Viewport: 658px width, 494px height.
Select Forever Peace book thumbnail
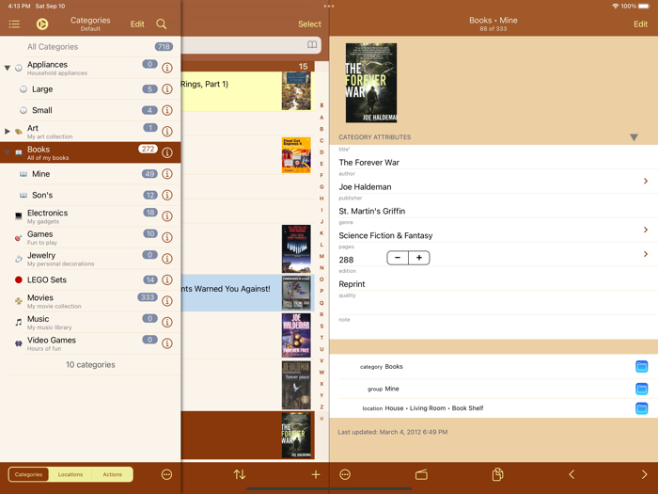pos(296,385)
